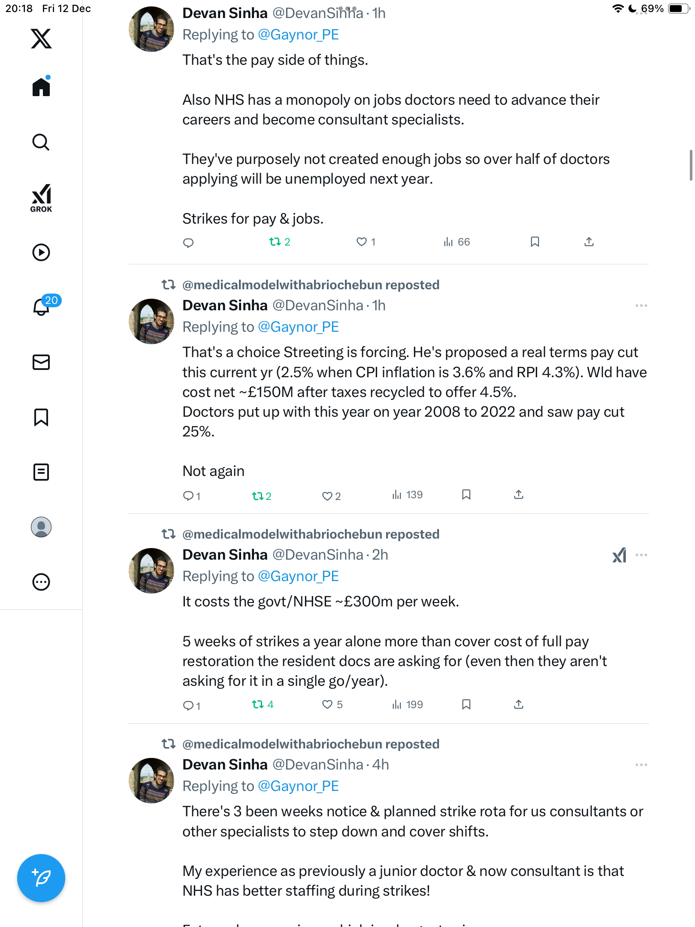This screenshot has height=927, width=695.
Task: Open the Grok sidebar icon
Action: (x=41, y=198)
